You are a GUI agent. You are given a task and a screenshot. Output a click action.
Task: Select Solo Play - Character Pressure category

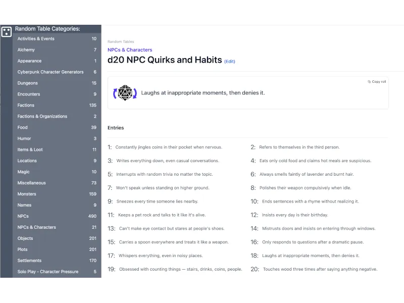[x=48, y=272]
